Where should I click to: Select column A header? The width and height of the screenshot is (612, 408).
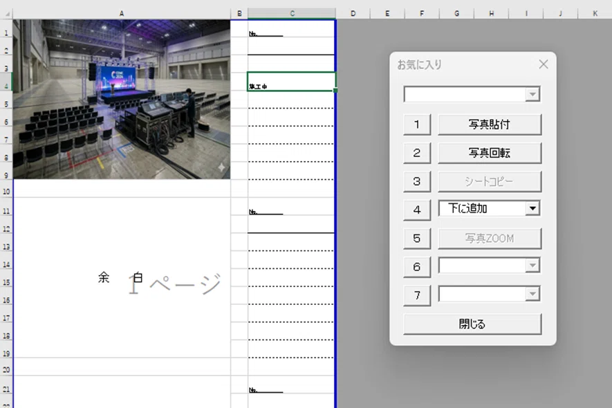click(122, 14)
